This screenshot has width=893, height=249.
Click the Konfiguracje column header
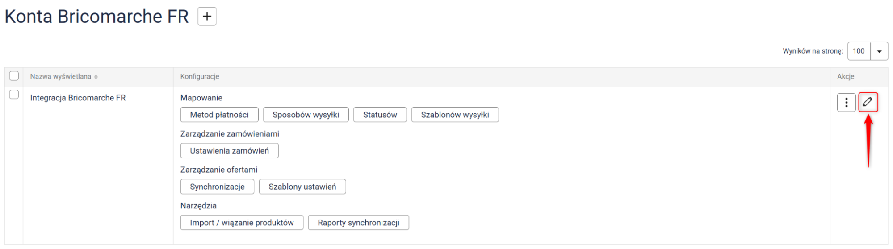(200, 76)
